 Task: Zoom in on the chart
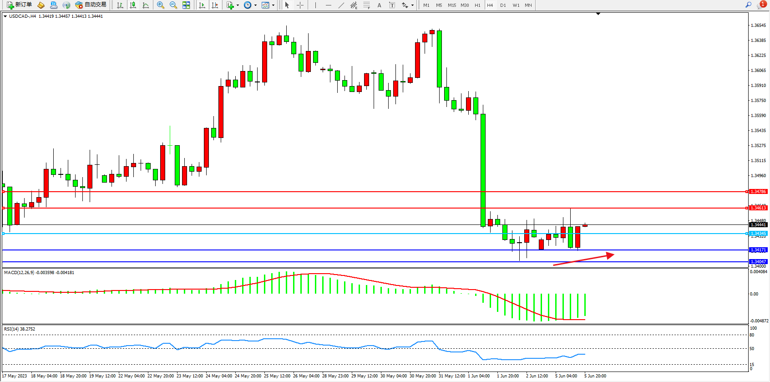point(161,5)
